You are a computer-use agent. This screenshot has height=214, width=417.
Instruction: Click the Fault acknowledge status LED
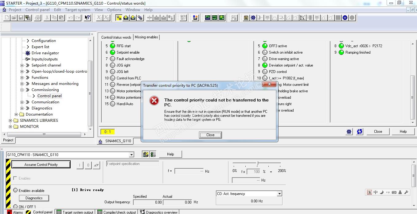coord(112,59)
